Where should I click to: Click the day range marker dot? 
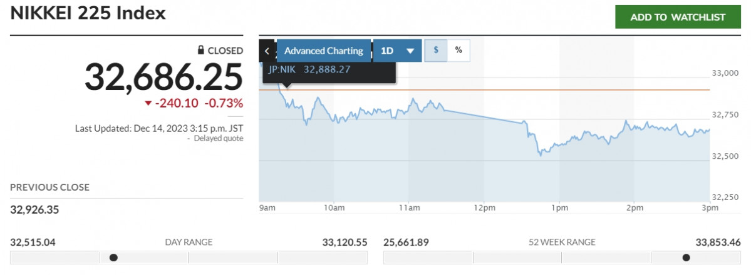click(113, 257)
